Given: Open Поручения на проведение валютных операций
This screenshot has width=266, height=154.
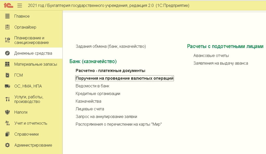Looking at the screenshot, I should tap(124, 78).
